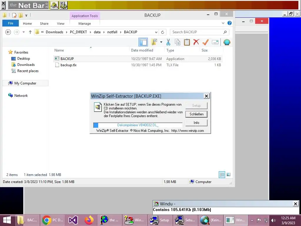The image size is (301, 226).
Task: Expand the breadcrumb arrow after notfall
Action: 121,32
